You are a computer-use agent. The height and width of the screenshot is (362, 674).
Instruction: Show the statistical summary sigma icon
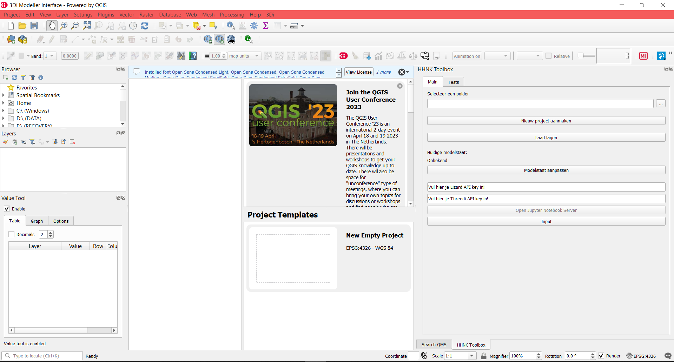pyautogui.click(x=266, y=26)
